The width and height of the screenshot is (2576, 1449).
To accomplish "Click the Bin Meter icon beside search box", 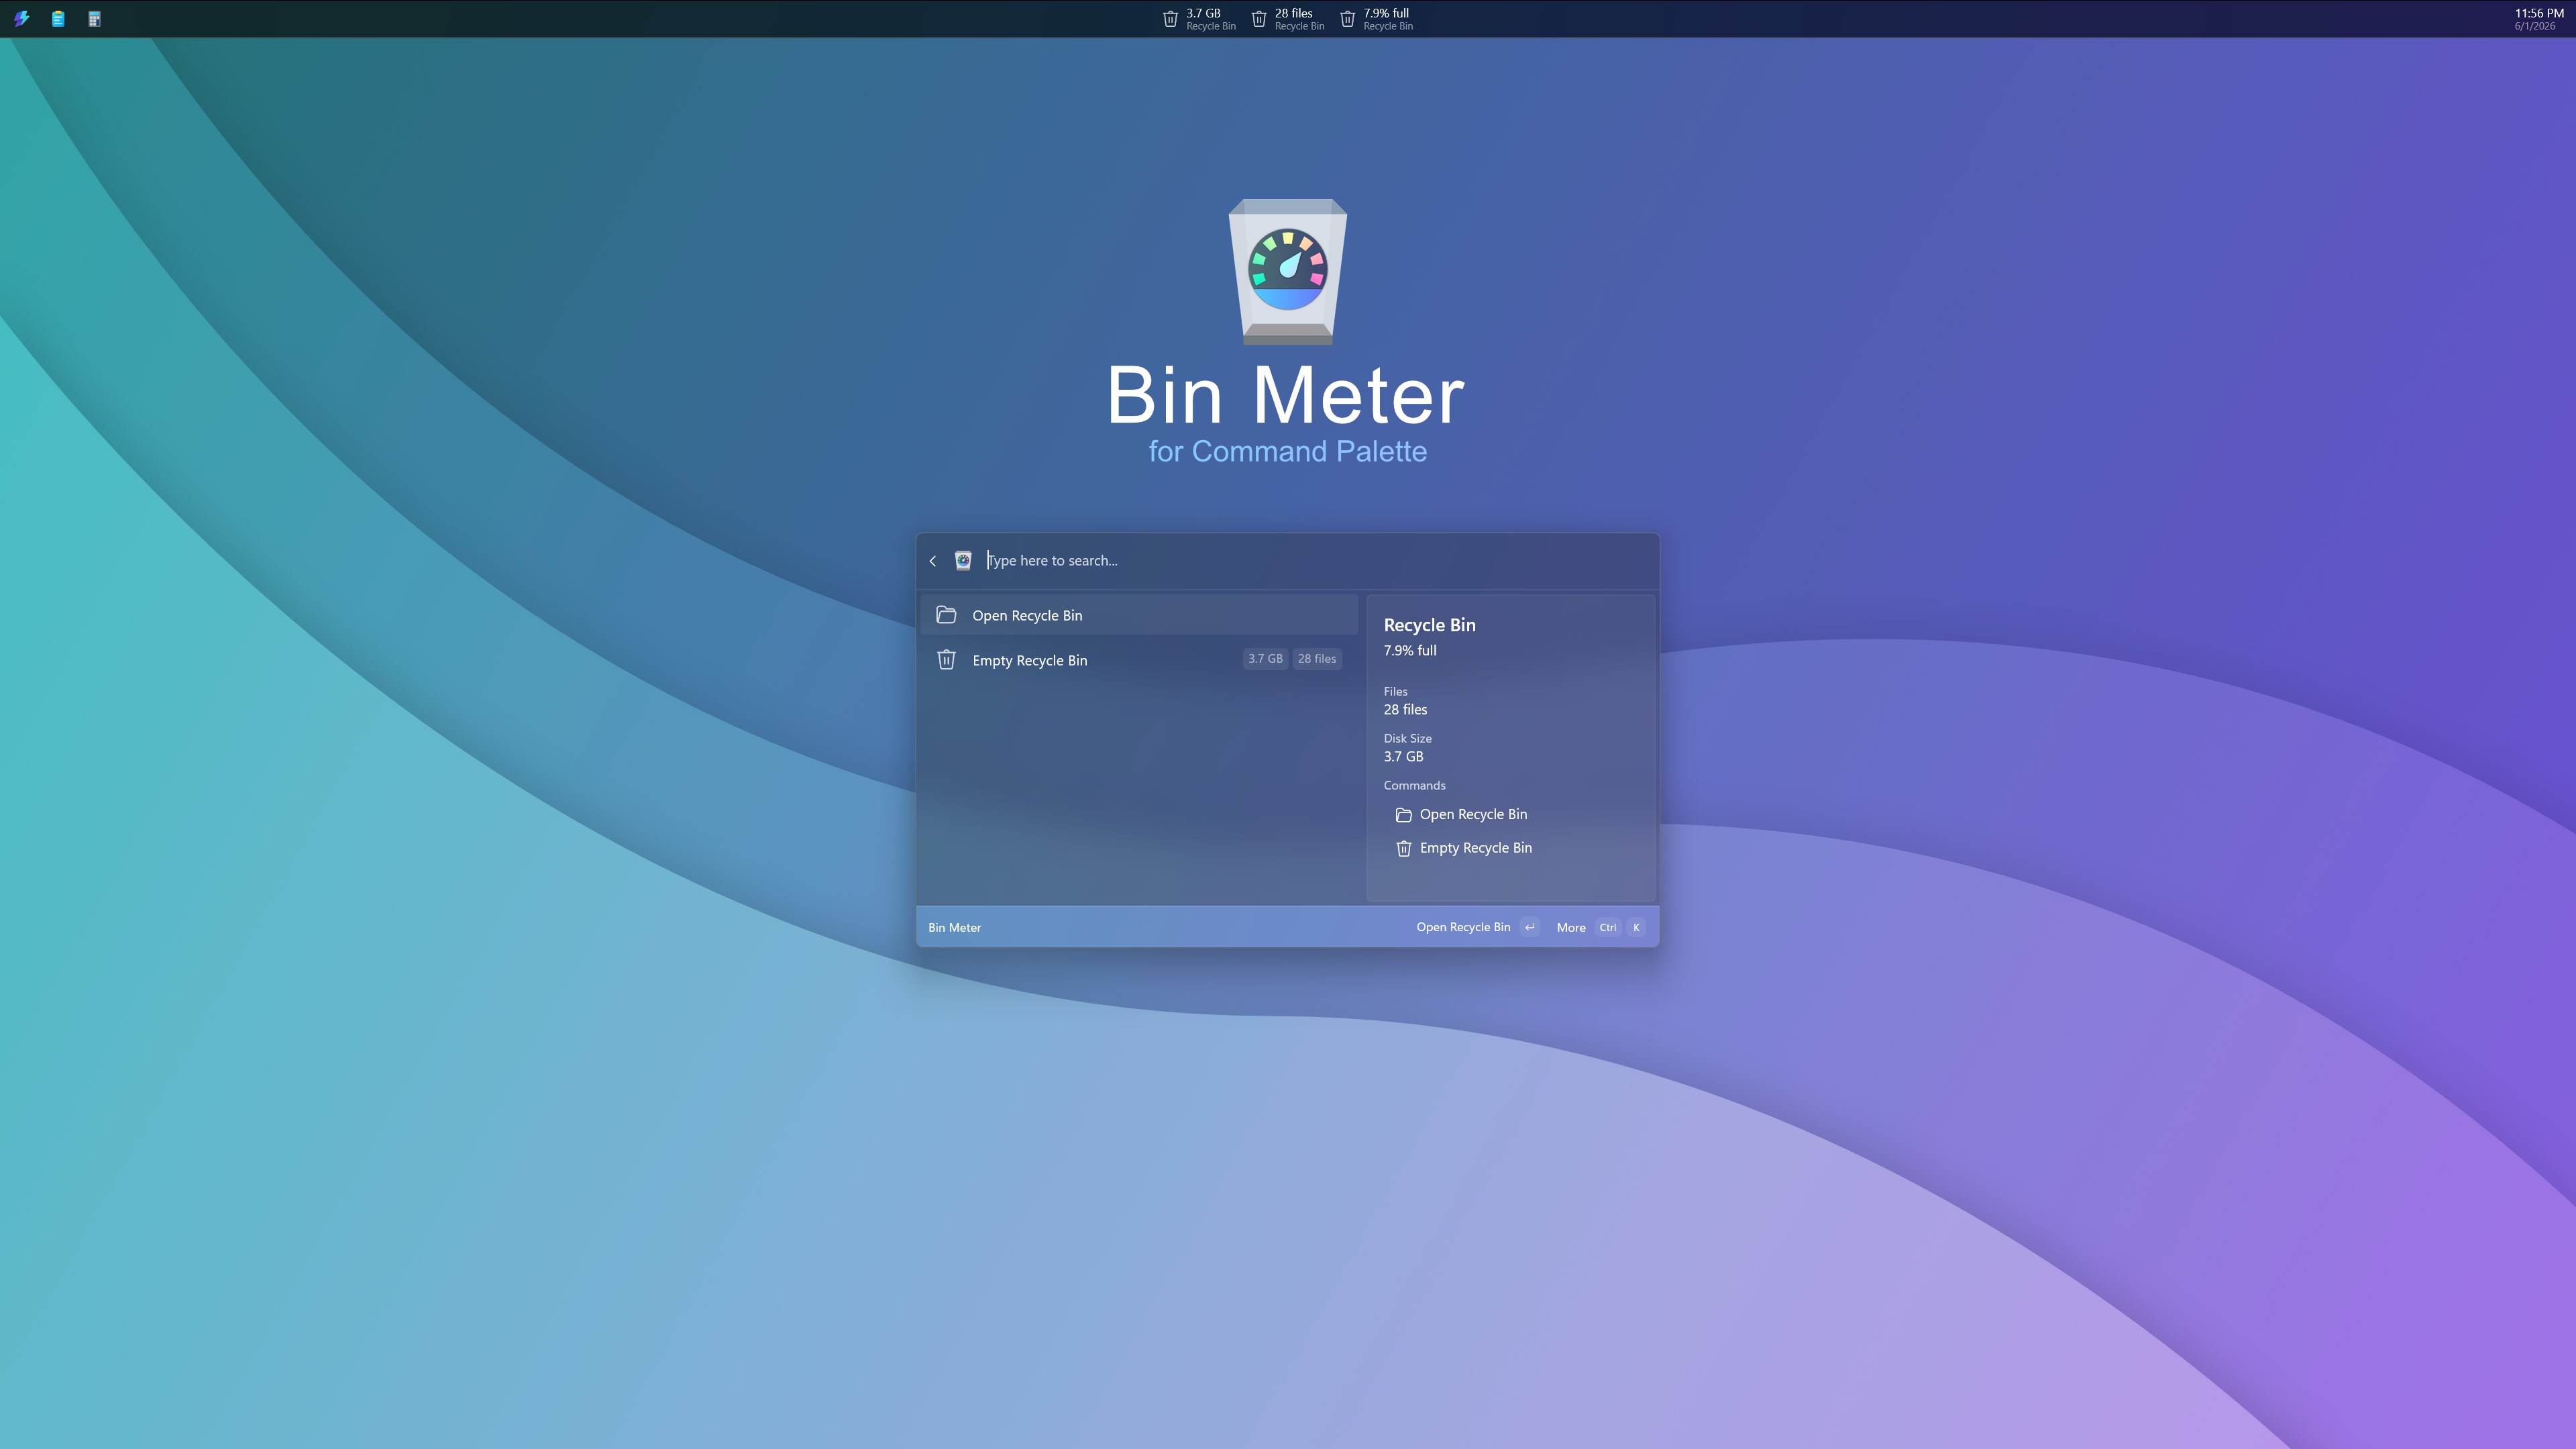I will pos(963,561).
